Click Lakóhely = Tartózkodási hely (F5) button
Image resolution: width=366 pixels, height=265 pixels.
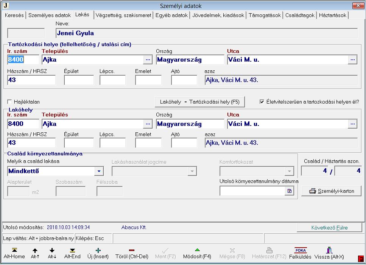[x=200, y=102]
